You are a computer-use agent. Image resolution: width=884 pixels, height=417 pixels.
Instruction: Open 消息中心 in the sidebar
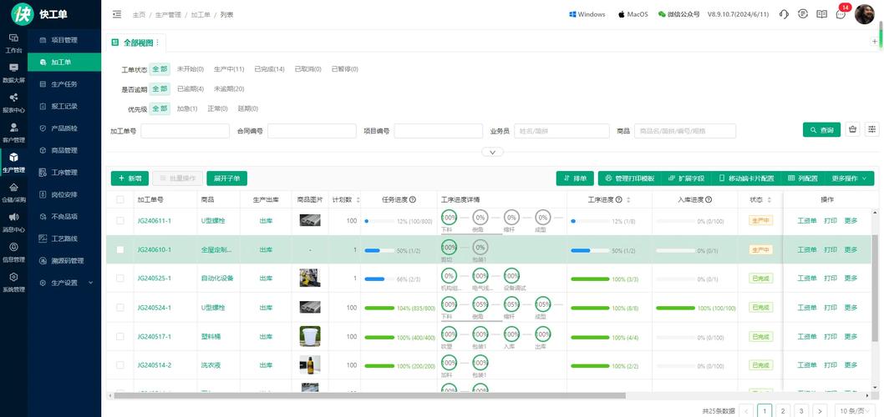(13, 222)
